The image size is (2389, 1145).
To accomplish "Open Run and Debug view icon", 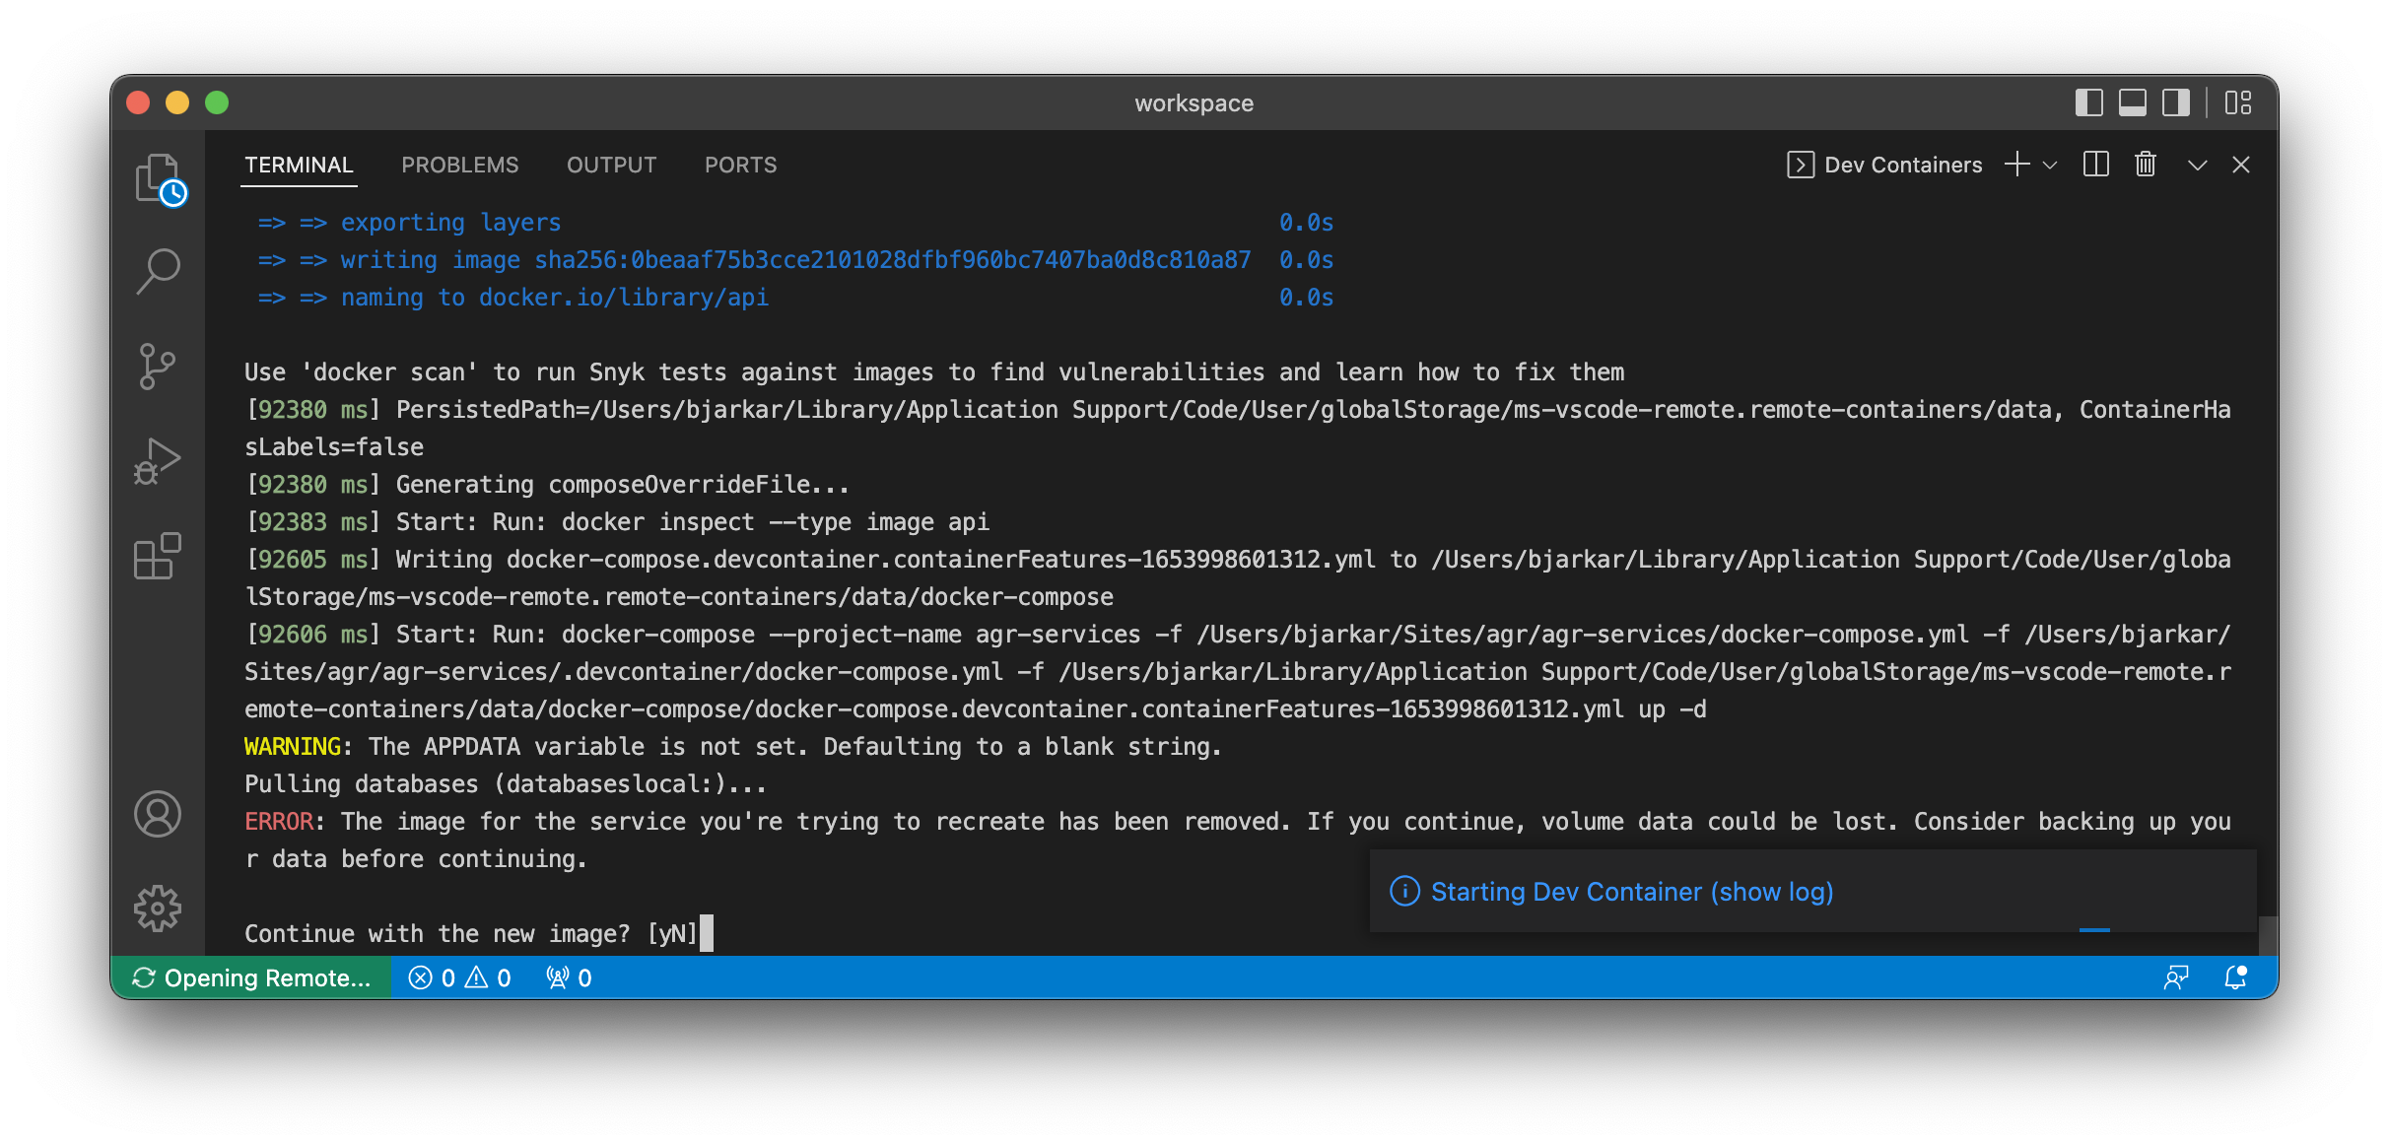I will pyautogui.click(x=158, y=461).
